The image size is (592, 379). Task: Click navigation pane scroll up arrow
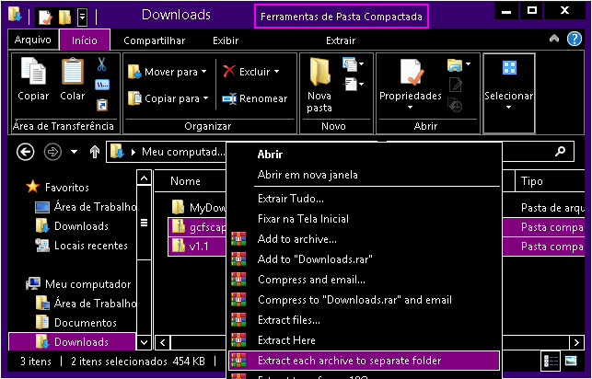(x=144, y=178)
